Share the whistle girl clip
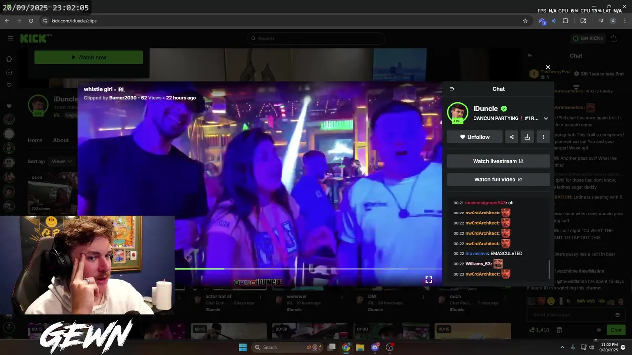This screenshot has width=632, height=355. click(512, 137)
